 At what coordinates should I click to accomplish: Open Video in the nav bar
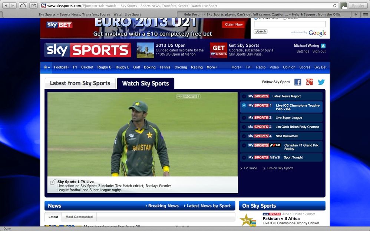(274, 67)
